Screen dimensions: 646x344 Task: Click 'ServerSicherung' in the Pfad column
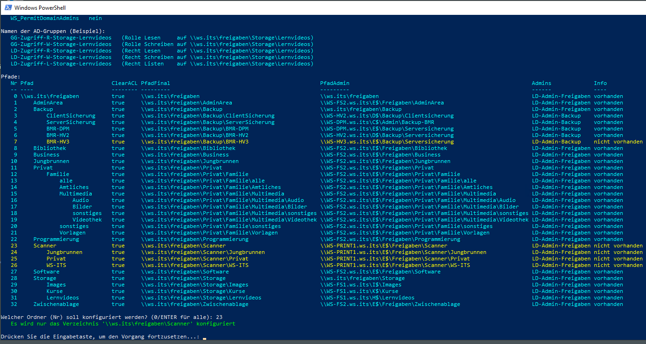pyautogui.click(x=71, y=122)
